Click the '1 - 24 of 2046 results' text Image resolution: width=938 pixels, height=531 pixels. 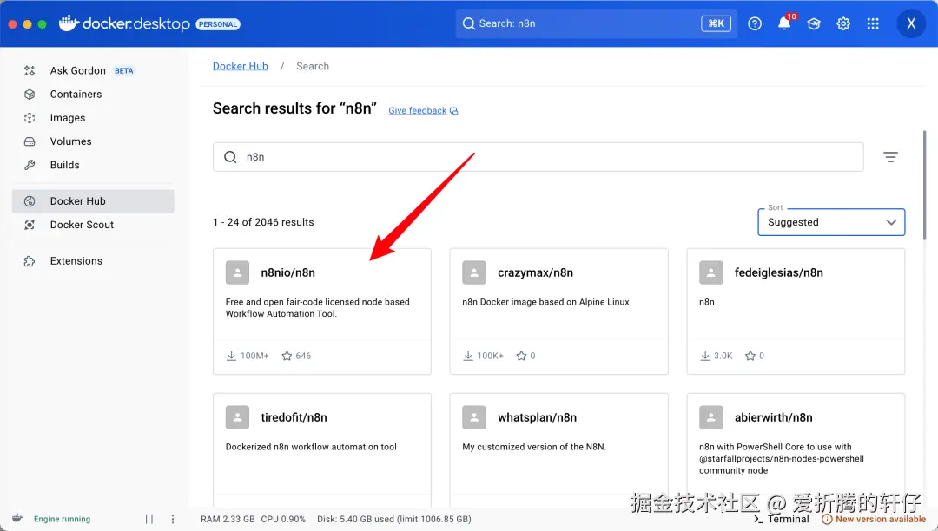(x=263, y=222)
